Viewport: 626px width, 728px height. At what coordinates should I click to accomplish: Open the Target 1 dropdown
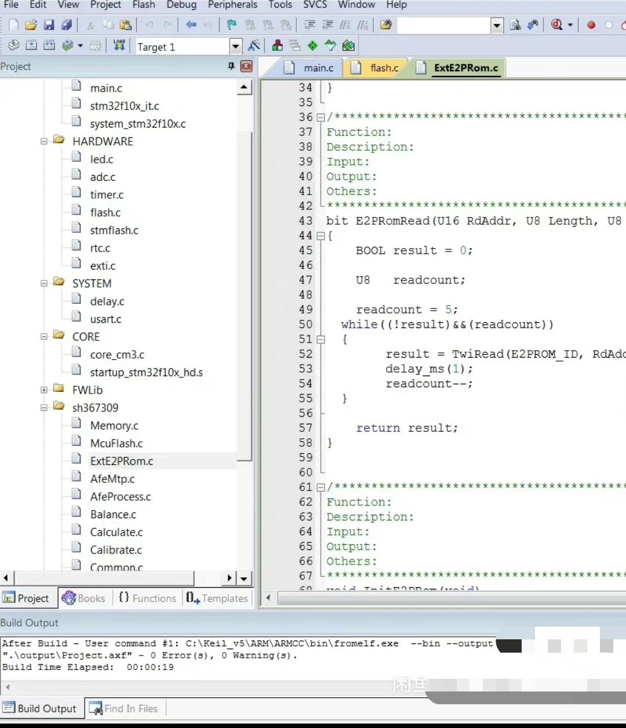tap(235, 46)
